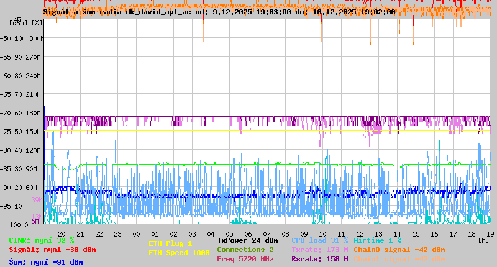Select the ETH Plug legend entry

pyautogui.click(x=170, y=243)
